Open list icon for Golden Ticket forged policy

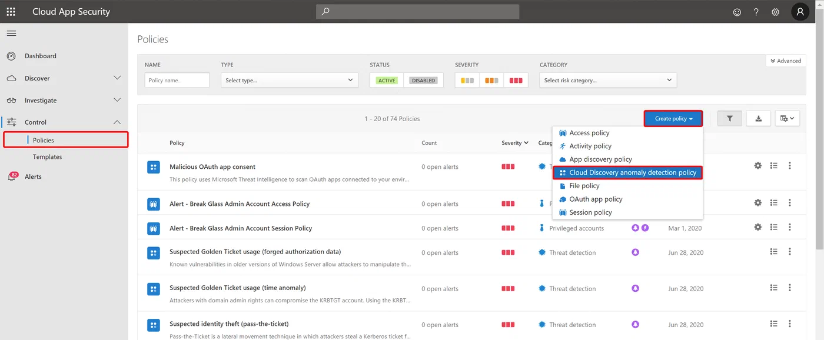774,252
